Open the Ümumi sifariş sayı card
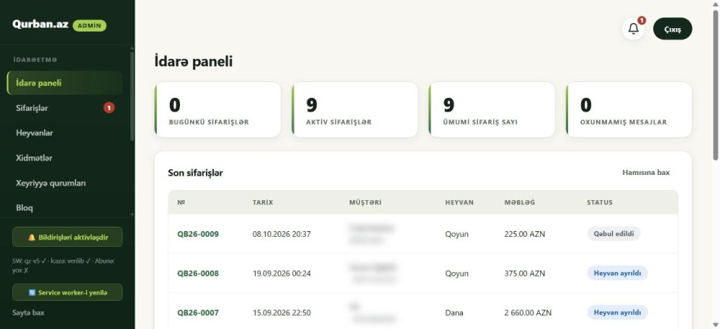This screenshot has height=329, width=720. click(x=492, y=109)
